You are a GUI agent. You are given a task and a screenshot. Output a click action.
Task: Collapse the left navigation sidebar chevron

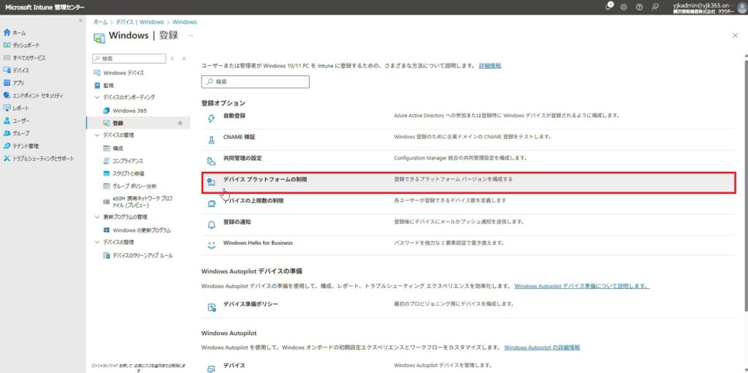(x=80, y=20)
